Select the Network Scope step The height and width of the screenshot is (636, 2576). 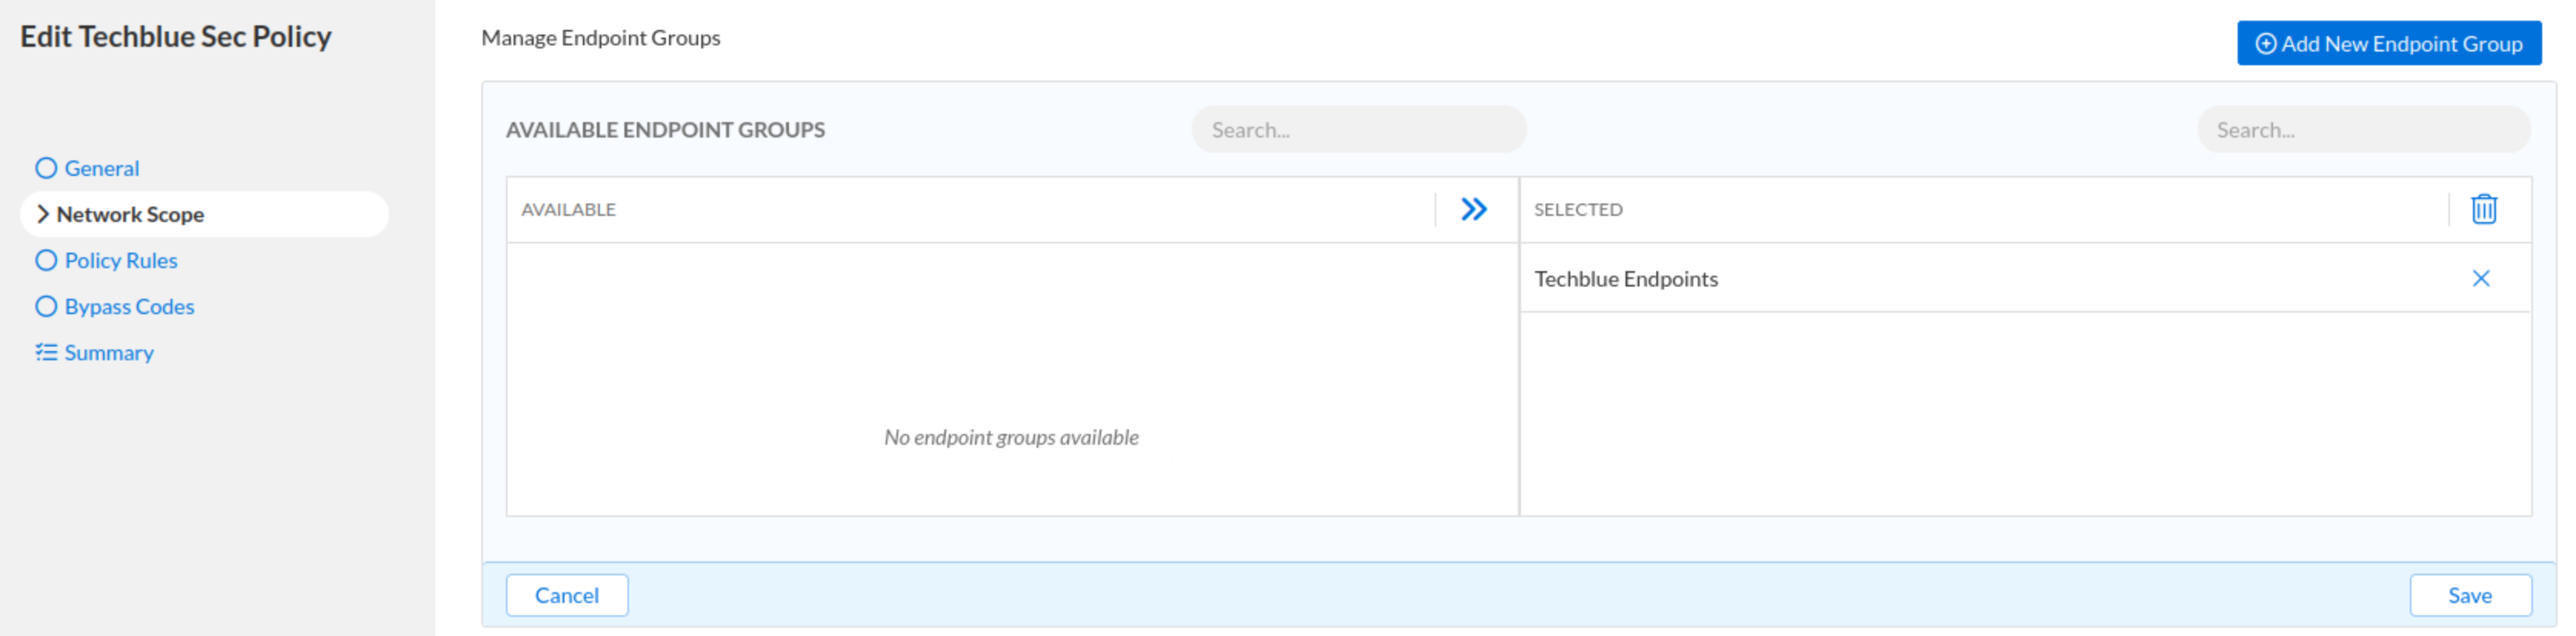coord(130,214)
